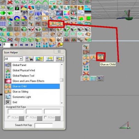Click the animation frame number field
Viewport: 139px width, 139px height.
[6, 45]
